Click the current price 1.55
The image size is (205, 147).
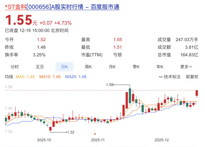[x=19, y=20]
